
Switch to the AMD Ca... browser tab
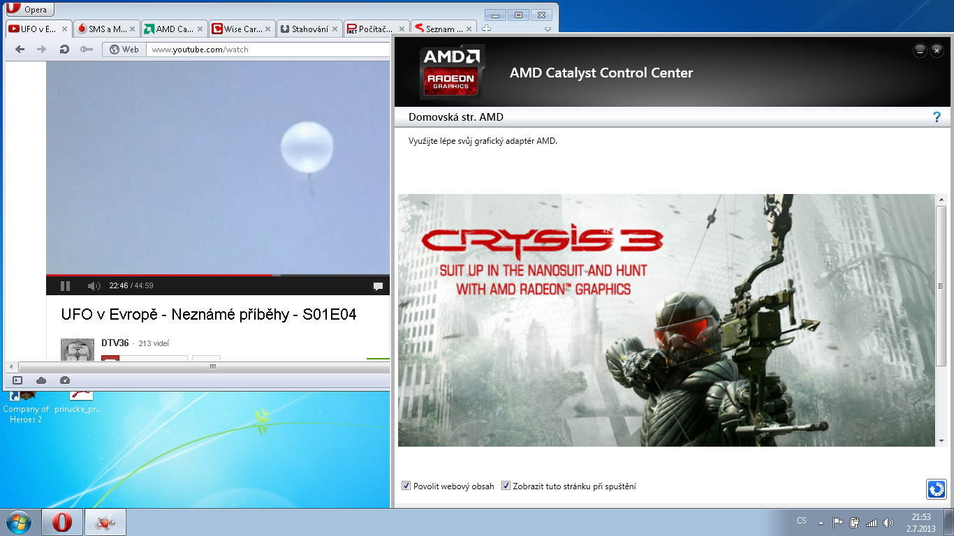pyautogui.click(x=174, y=29)
